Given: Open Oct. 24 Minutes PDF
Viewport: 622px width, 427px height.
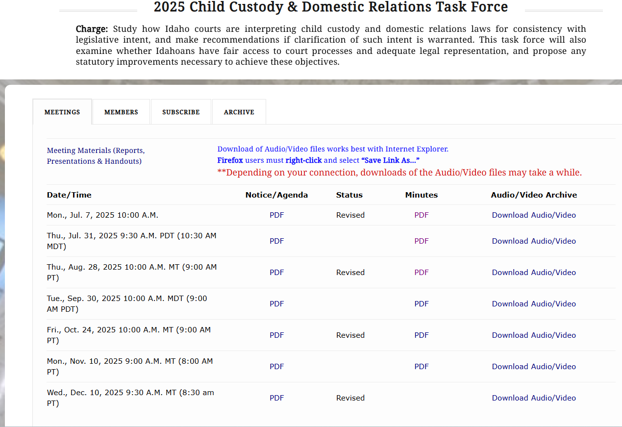Looking at the screenshot, I should pyautogui.click(x=422, y=335).
